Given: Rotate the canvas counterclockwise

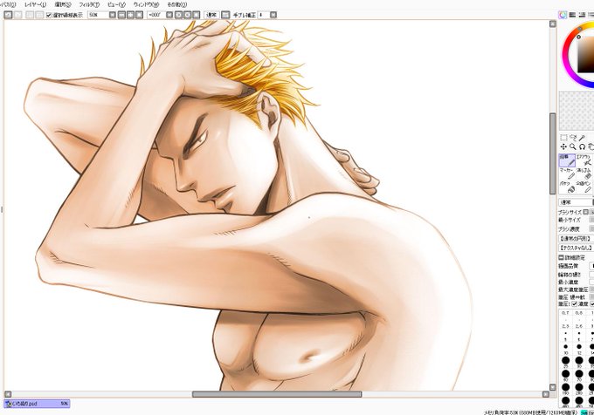Looking at the screenshot, I should (x=178, y=15).
